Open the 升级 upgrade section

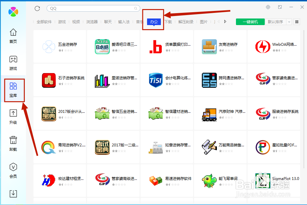click(13, 117)
